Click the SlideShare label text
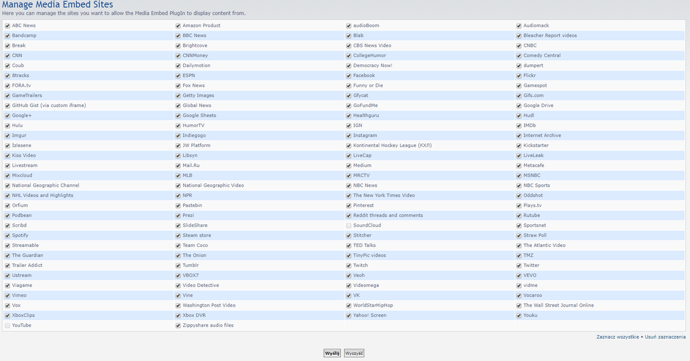690x361 pixels. pos(195,225)
